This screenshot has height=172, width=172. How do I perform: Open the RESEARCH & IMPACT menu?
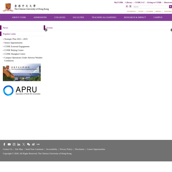pyautogui.click(x=135, y=17)
